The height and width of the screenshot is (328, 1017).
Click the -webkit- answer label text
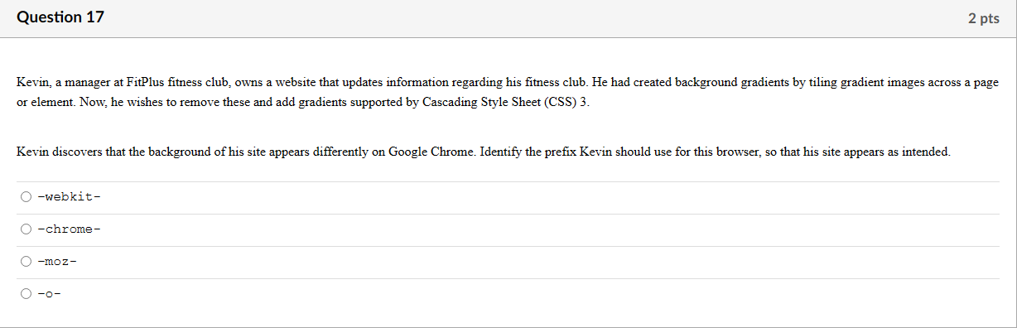point(70,197)
